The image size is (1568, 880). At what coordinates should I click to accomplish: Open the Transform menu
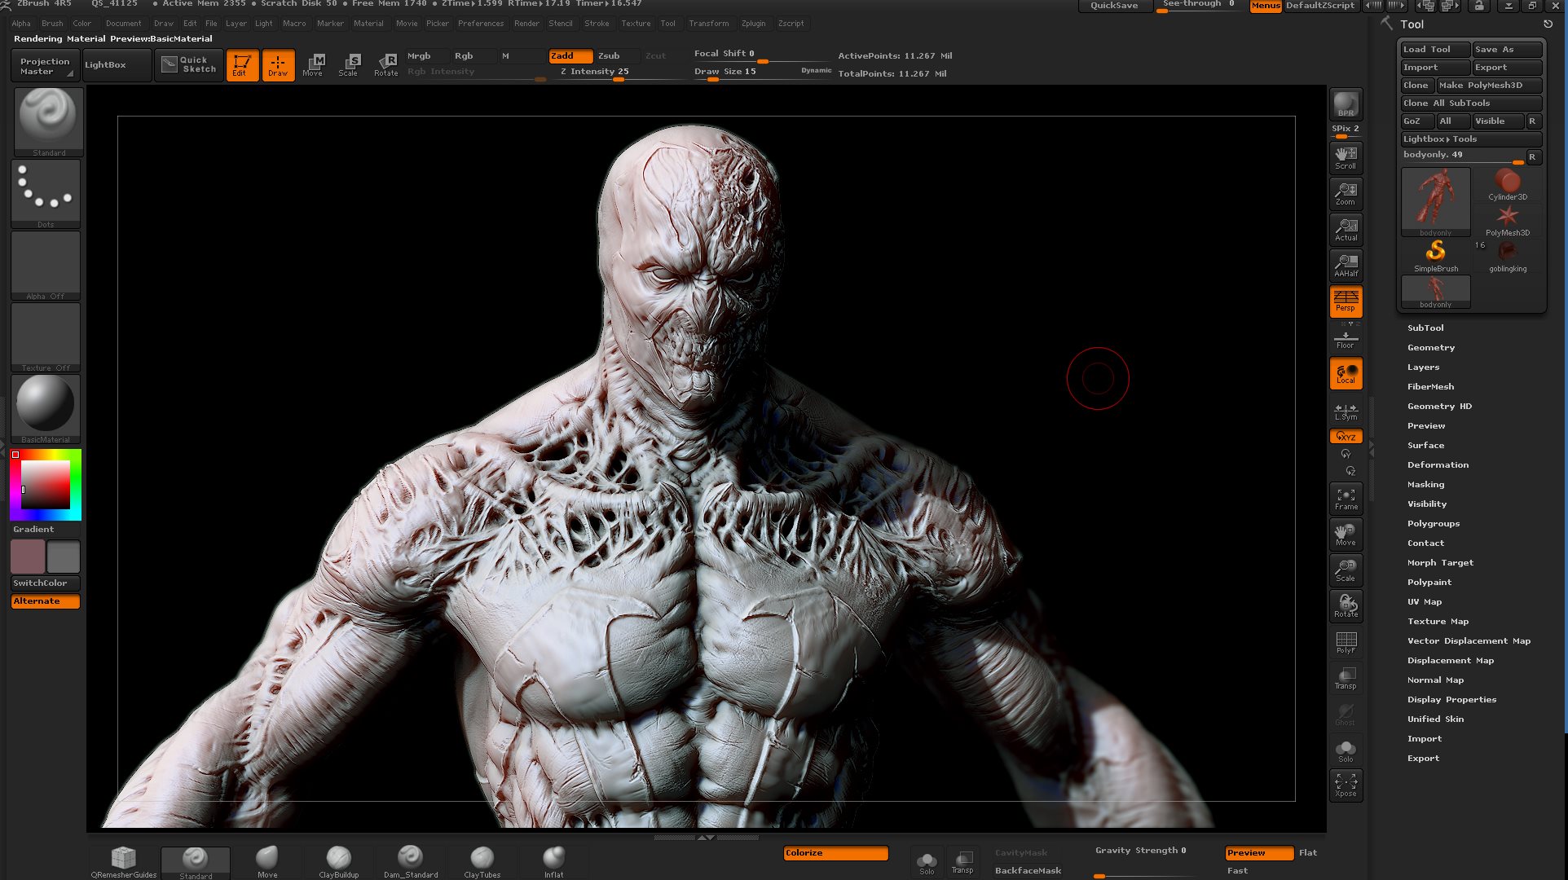pos(709,23)
